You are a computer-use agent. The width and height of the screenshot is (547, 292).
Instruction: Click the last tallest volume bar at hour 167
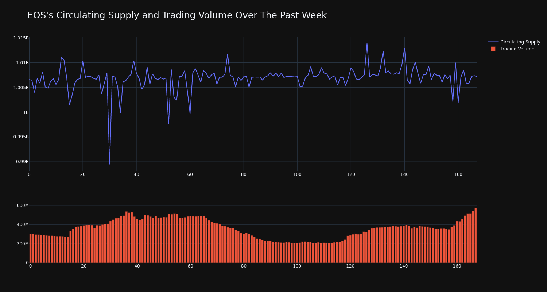pyautogui.click(x=476, y=235)
